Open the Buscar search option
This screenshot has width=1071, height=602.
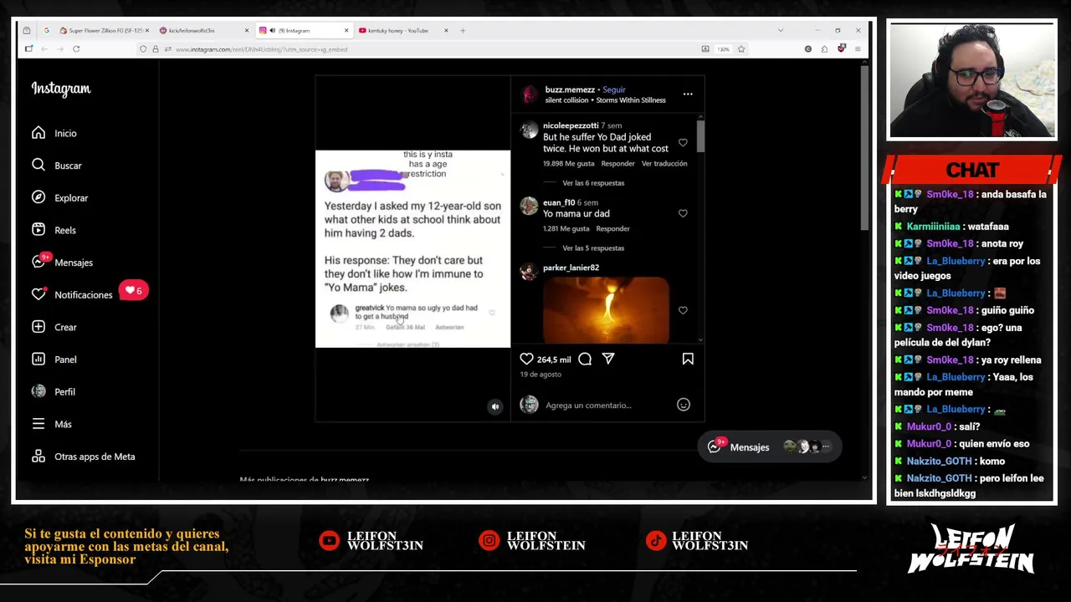tap(57, 166)
